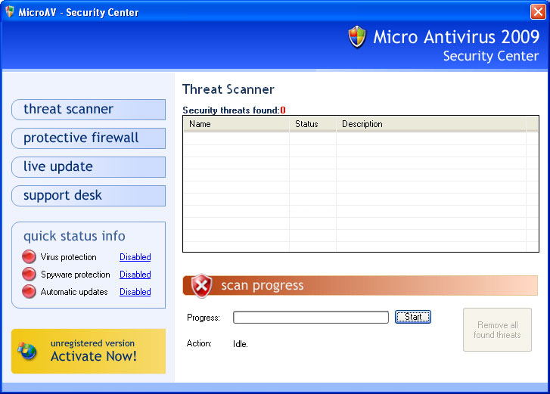Click the 'Security threats found:' label
This screenshot has width=550, height=394.
coord(231,110)
